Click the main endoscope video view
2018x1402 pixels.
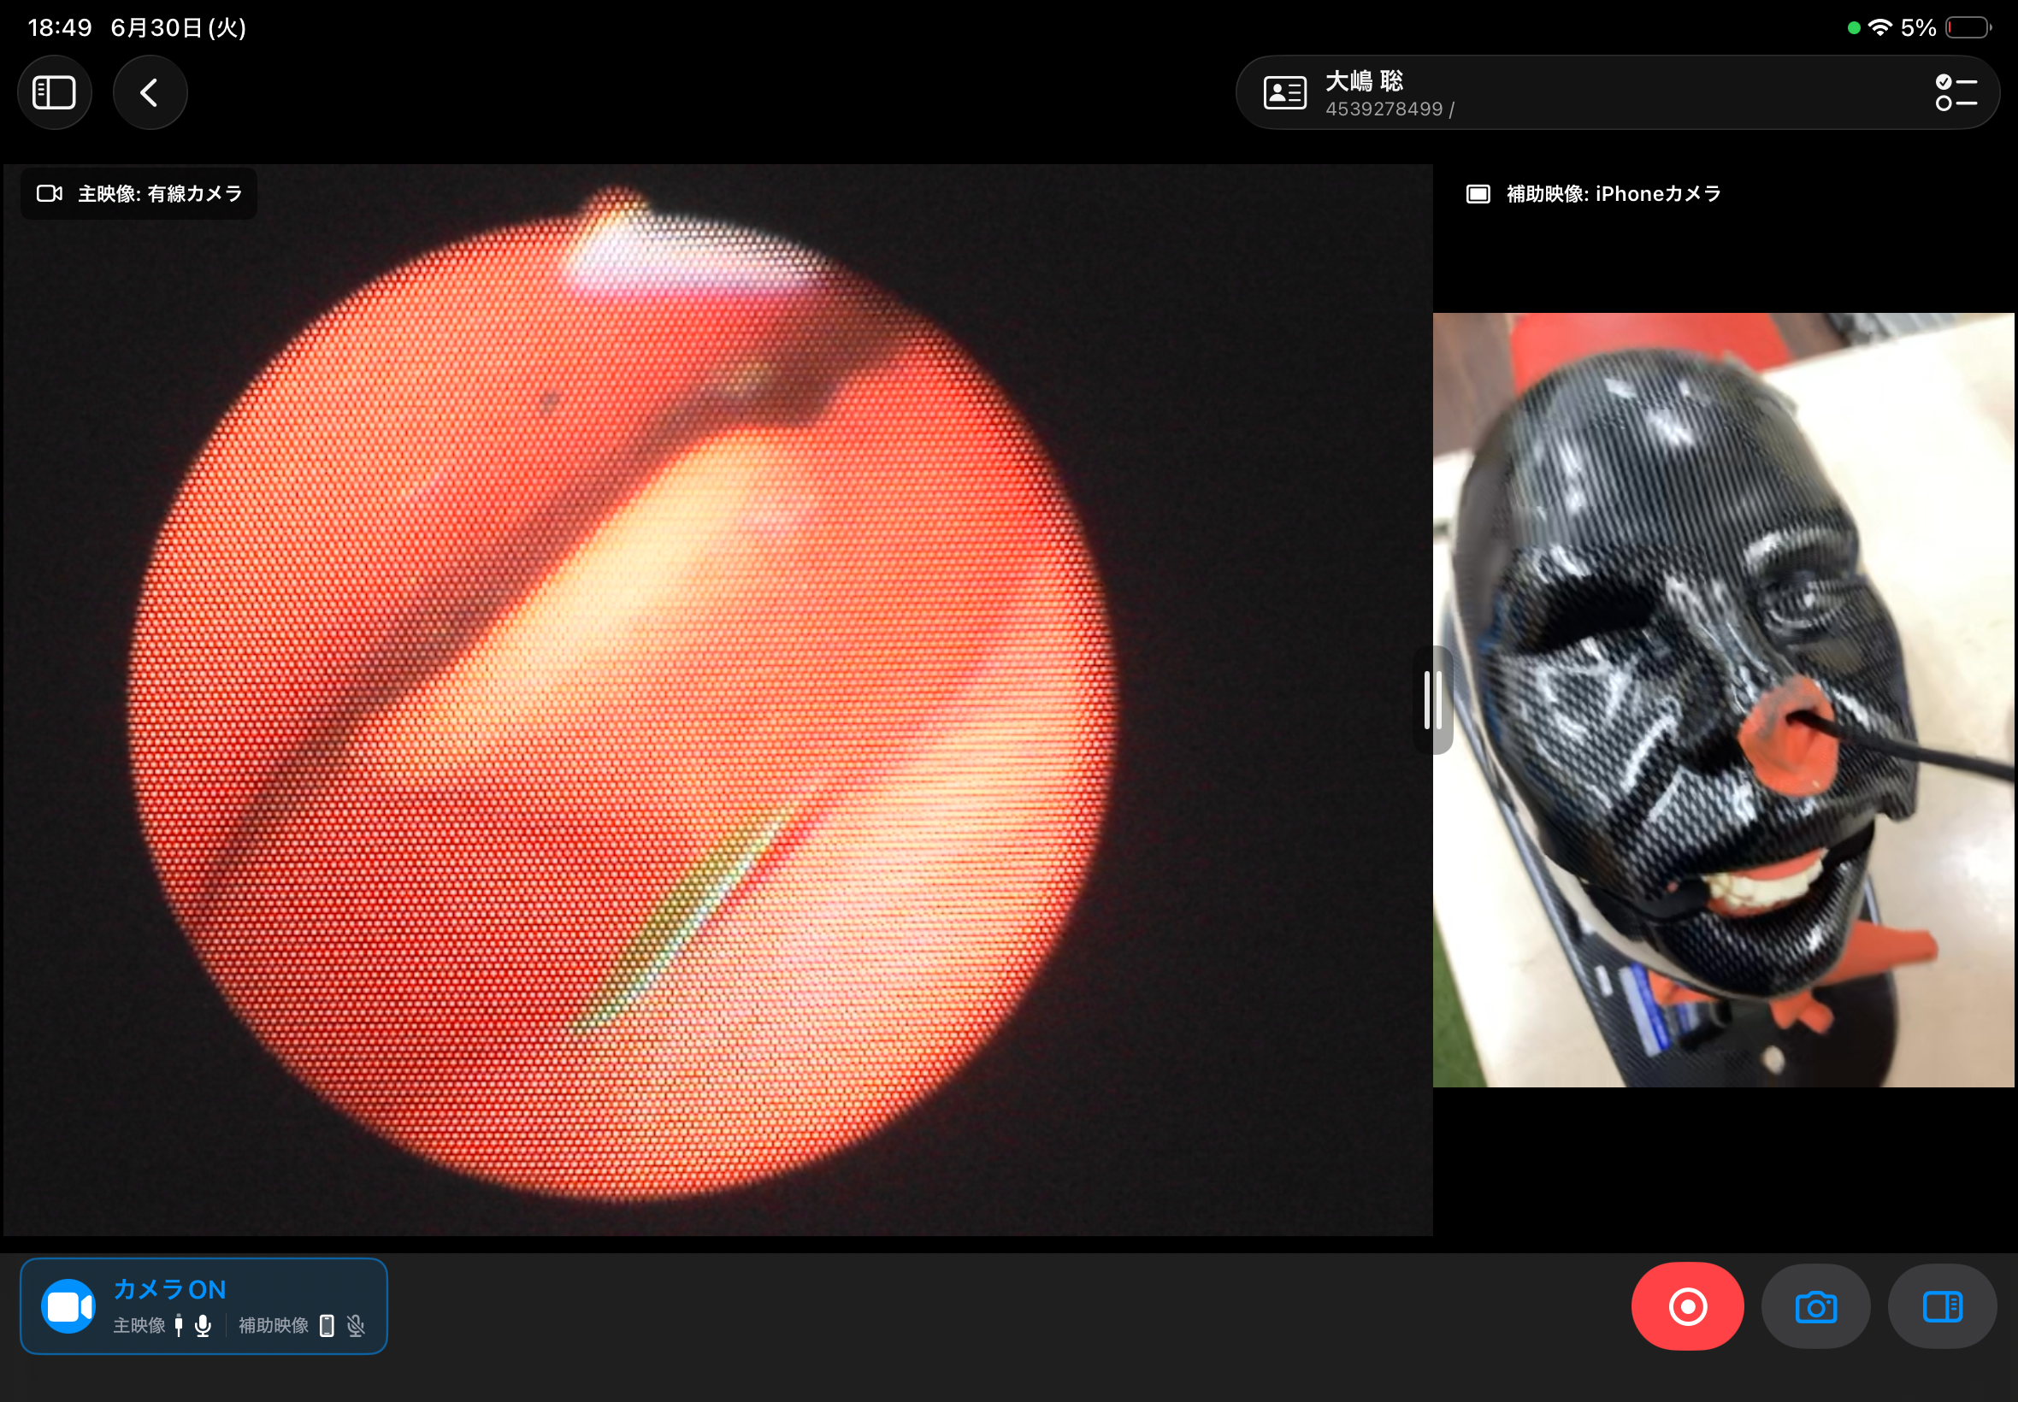717,700
